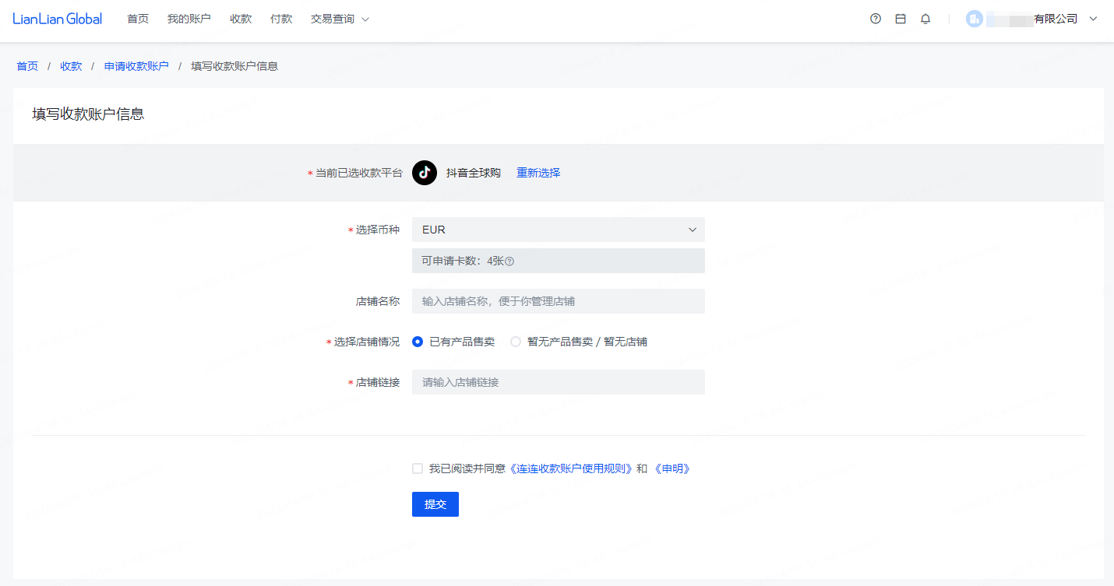Open 我的账户 in the top navigation
Viewport: 1114px width, 586px height.
189,19
